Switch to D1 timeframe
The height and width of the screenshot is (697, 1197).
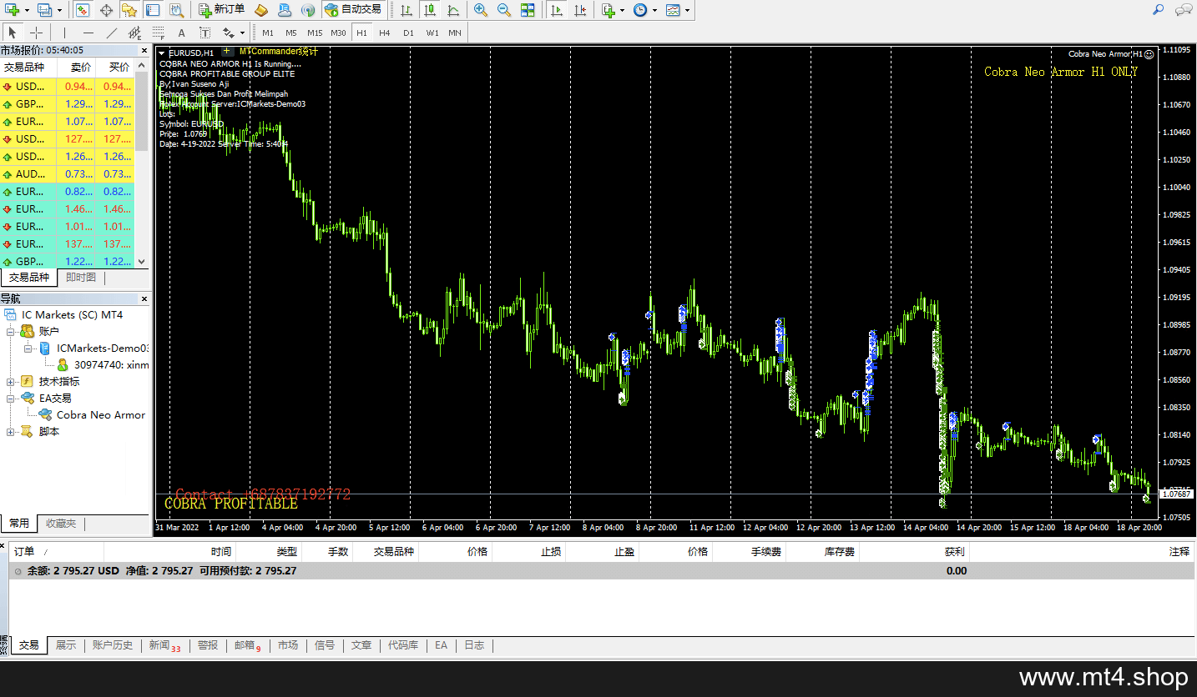pyautogui.click(x=408, y=33)
